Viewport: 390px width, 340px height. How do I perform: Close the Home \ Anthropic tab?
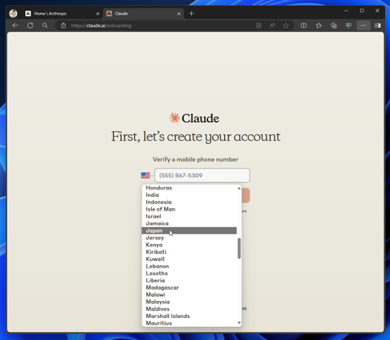click(x=97, y=14)
